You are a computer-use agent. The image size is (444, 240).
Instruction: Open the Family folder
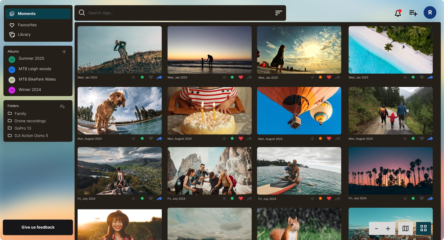pyautogui.click(x=20, y=114)
